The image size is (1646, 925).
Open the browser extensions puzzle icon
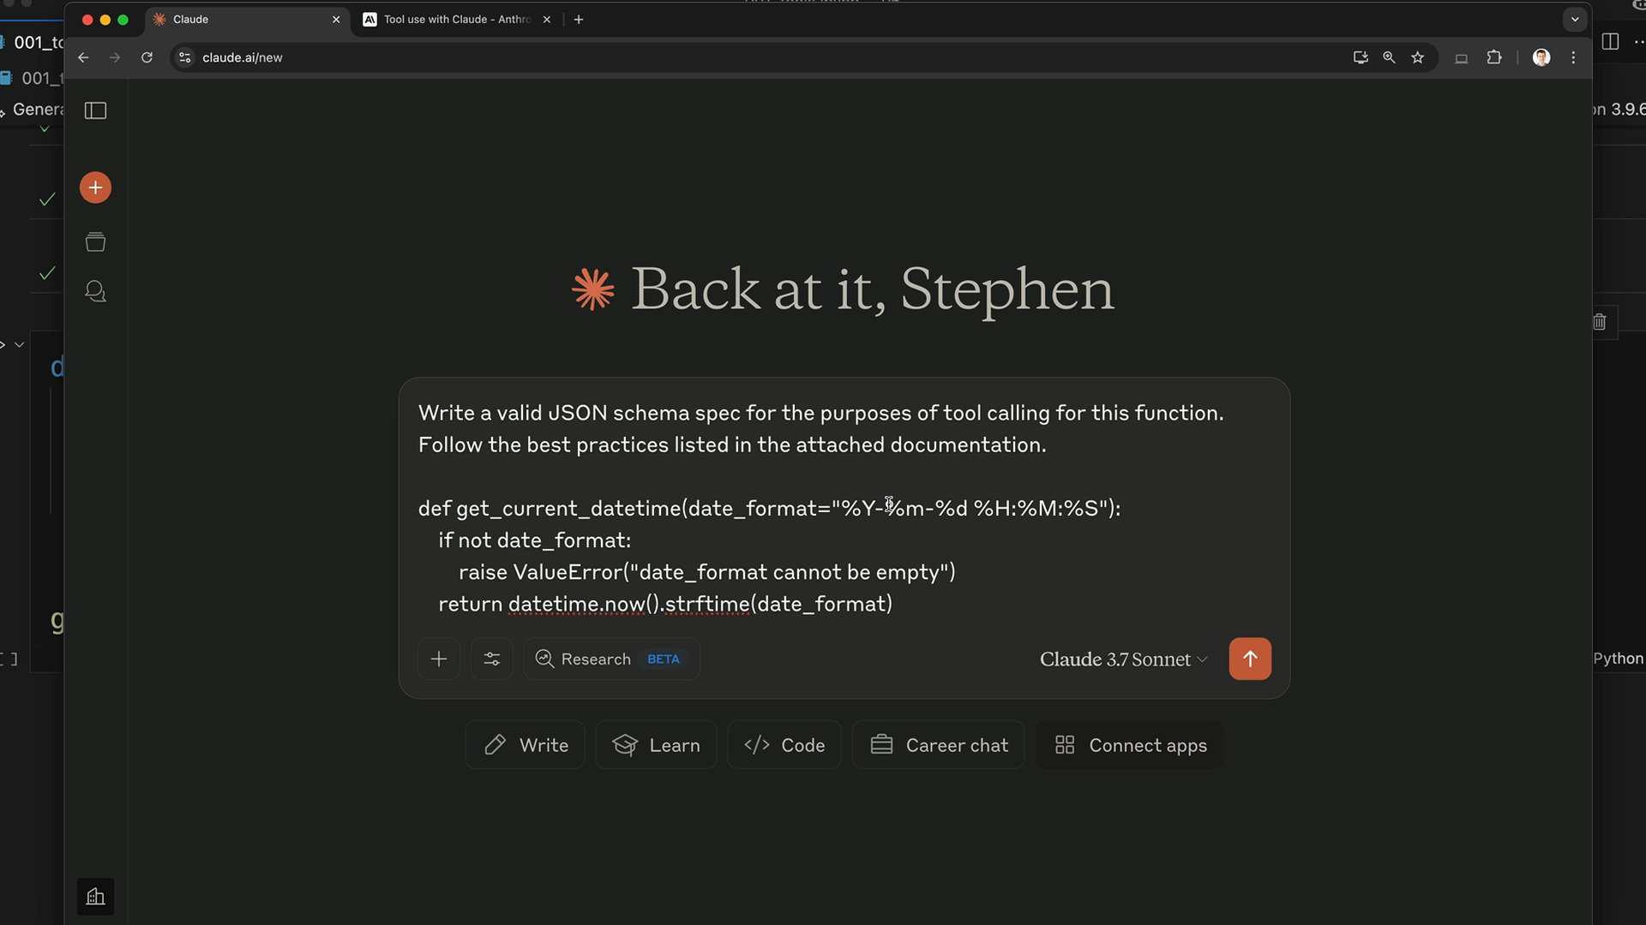pos(1494,57)
